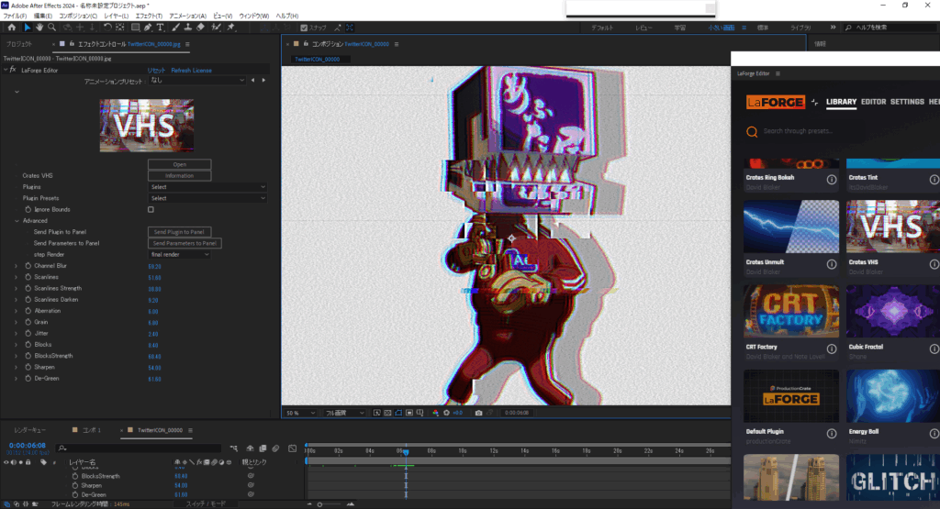Image resolution: width=940 pixels, height=509 pixels.
Task: Click the Home icon in the toolbar
Action: 10,28
